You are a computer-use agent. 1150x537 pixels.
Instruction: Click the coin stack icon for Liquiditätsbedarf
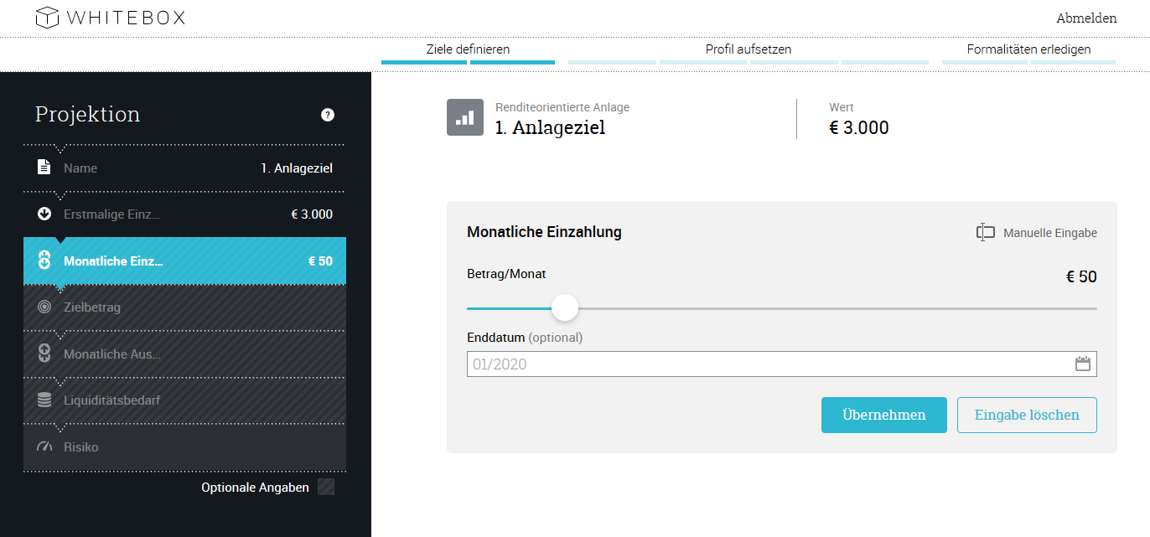click(44, 400)
